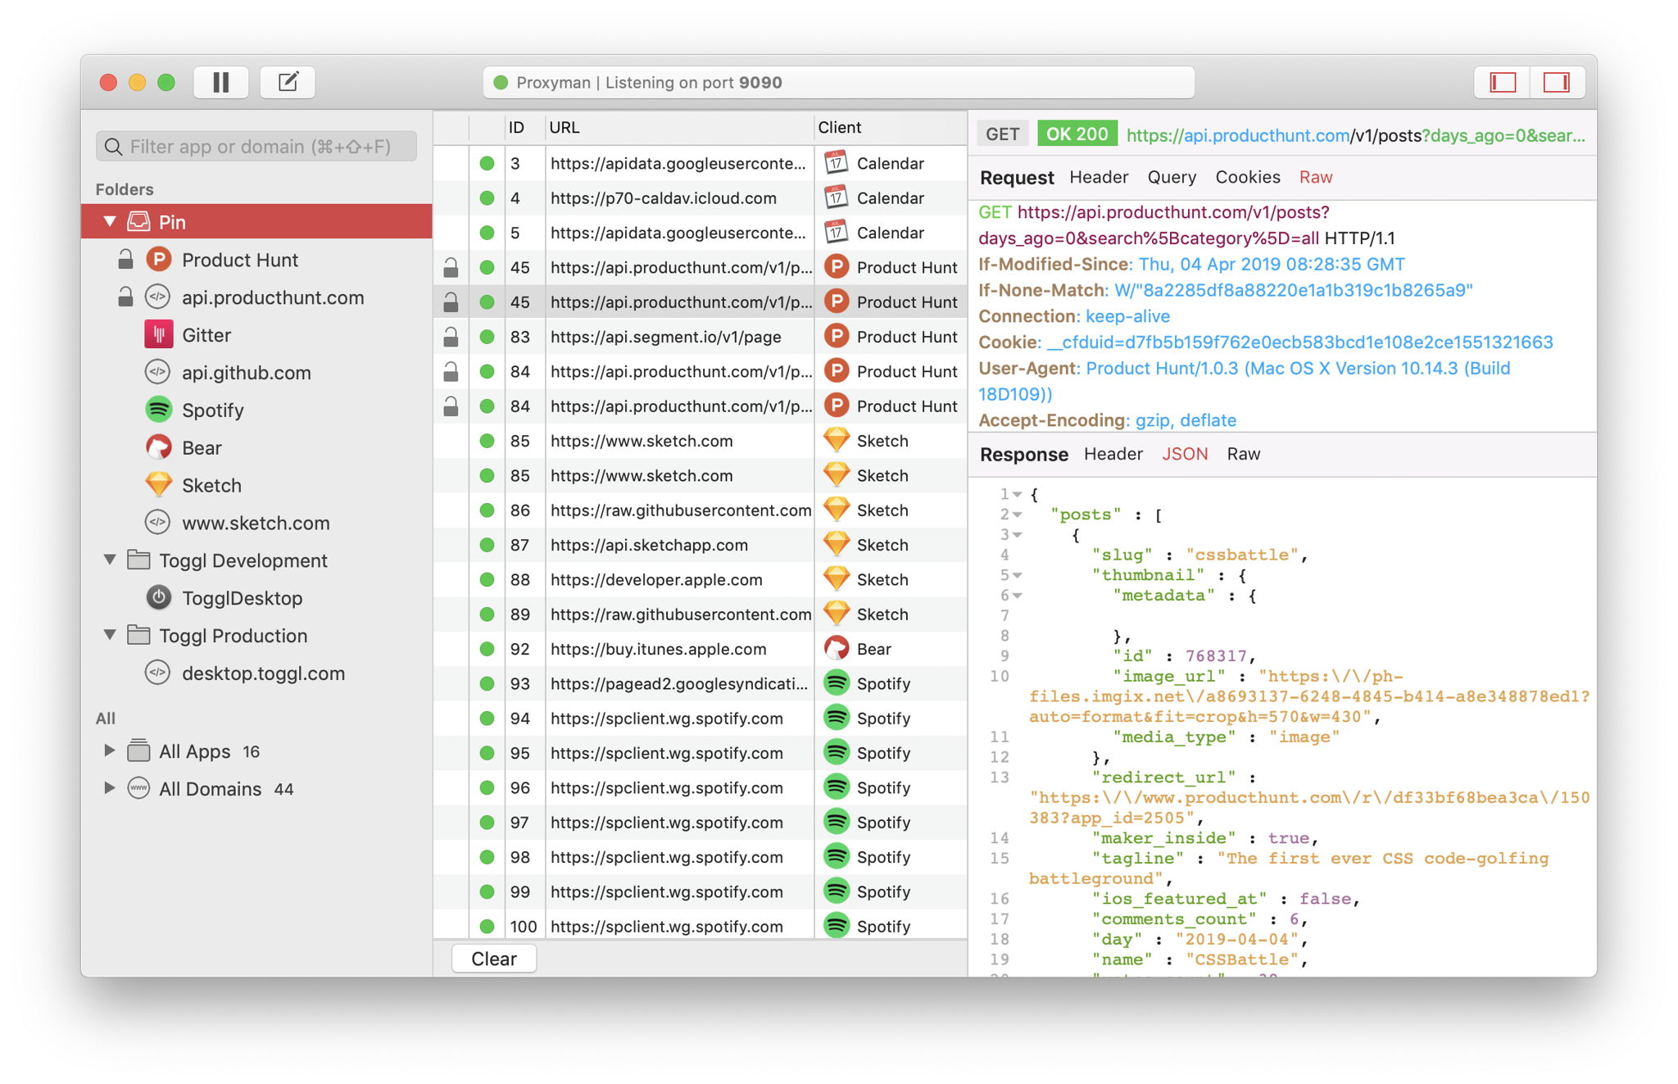1678x1084 pixels.
Task: Select the api.producthunt.com domain icon in sidebar
Action: pos(157,297)
